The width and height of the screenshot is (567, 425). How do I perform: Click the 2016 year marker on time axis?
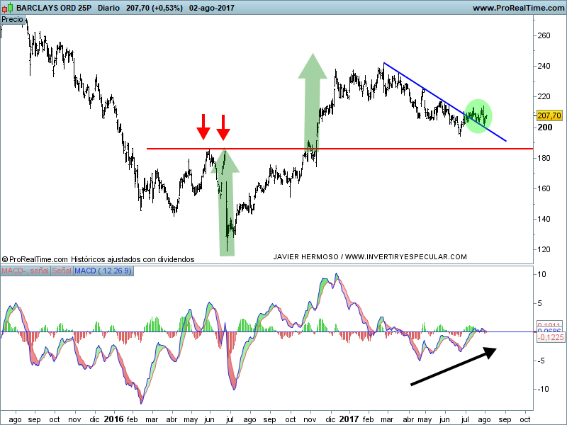pos(113,419)
